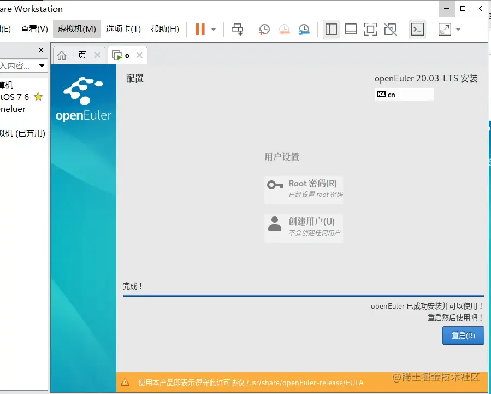Click the 完成！ status text
The image size is (491, 394).
coord(133,286)
